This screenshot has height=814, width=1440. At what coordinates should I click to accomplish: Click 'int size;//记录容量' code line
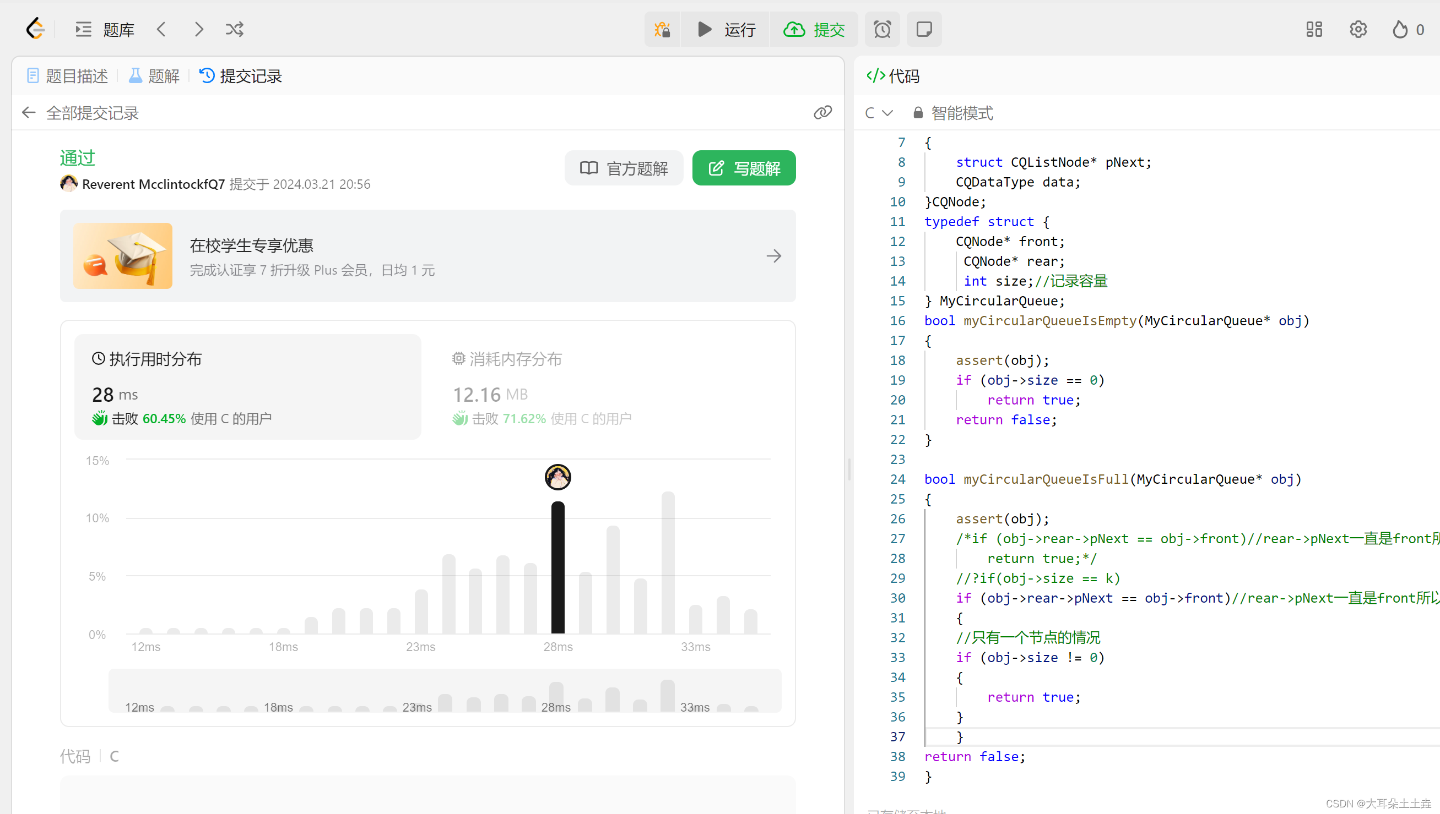1035,281
